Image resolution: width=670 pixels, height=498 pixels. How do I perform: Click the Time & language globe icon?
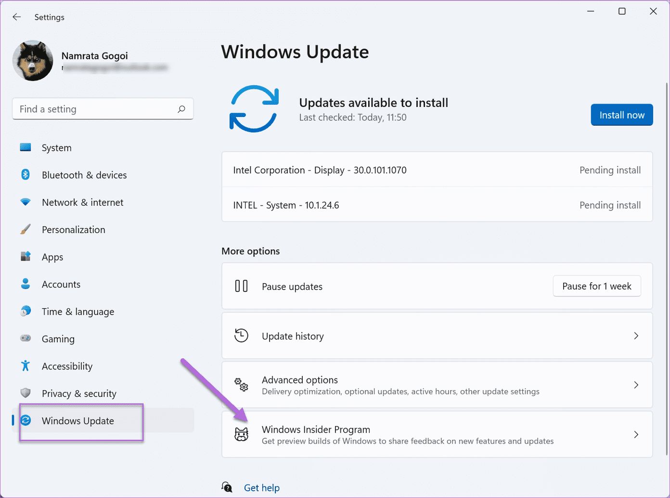[x=26, y=311]
